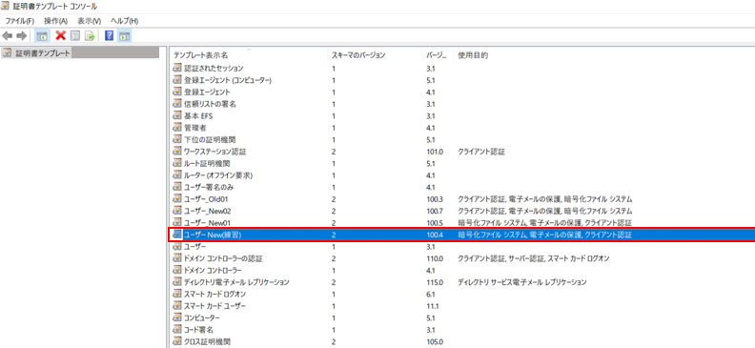Click version value 101.0
The width and height of the screenshot is (755, 348).
point(434,152)
